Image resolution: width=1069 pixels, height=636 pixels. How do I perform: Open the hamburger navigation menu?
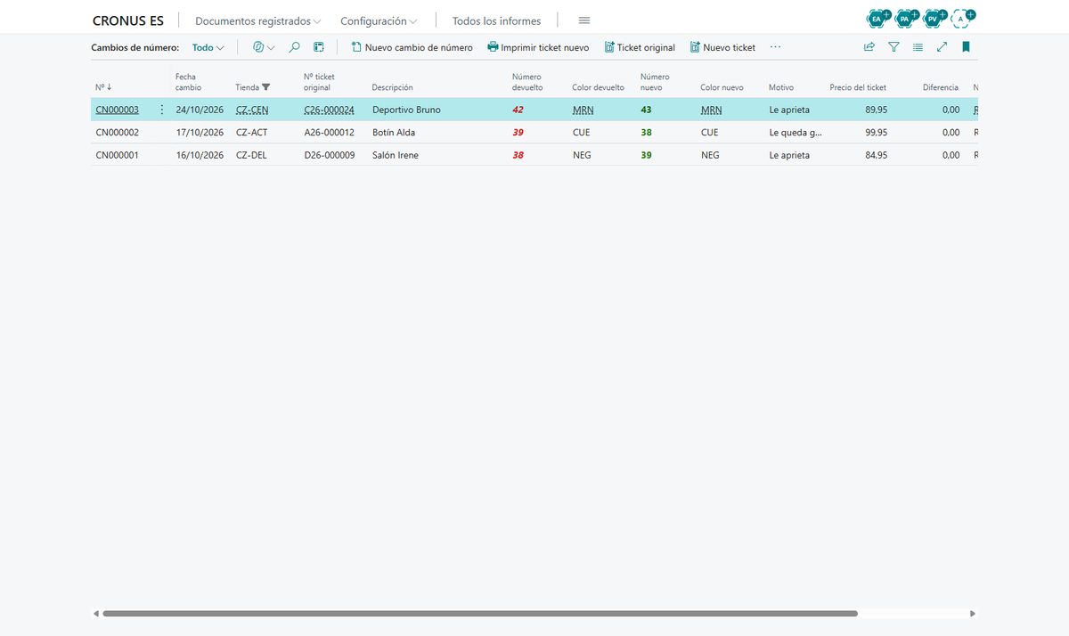coord(584,20)
